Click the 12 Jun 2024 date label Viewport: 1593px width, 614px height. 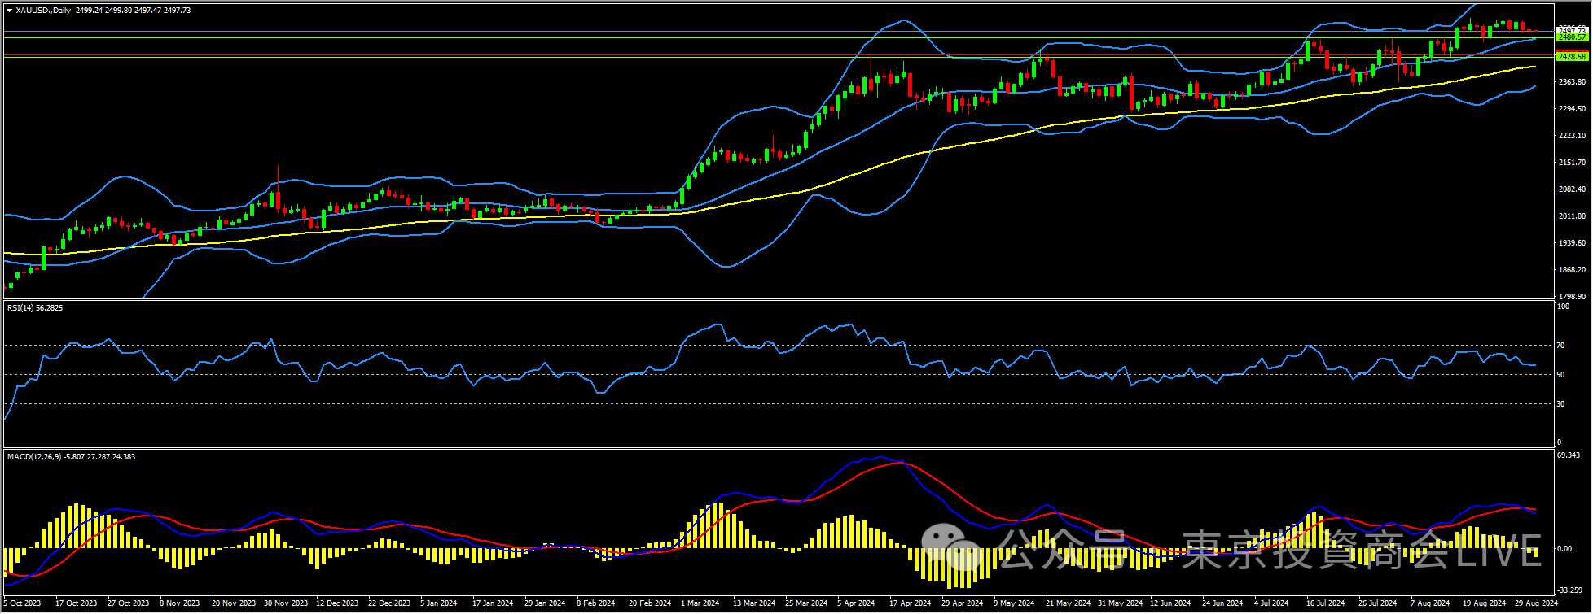[x=1170, y=603]
